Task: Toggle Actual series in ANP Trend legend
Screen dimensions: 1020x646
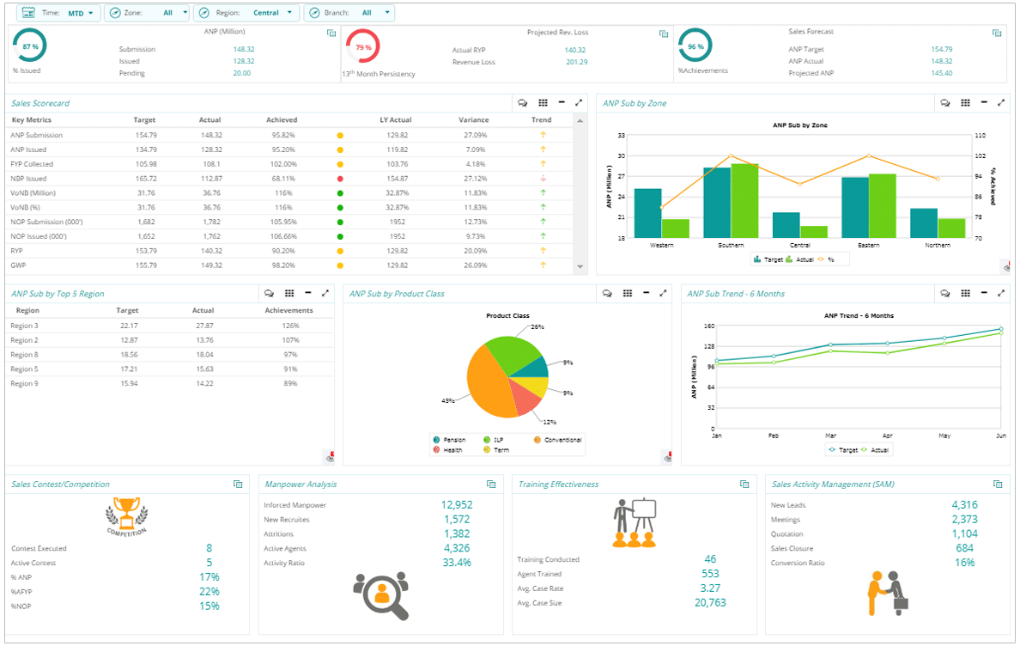Action: click(x=873, y=449)
